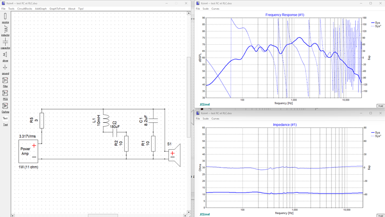Select the Power Amp source block

pos(28,151)
